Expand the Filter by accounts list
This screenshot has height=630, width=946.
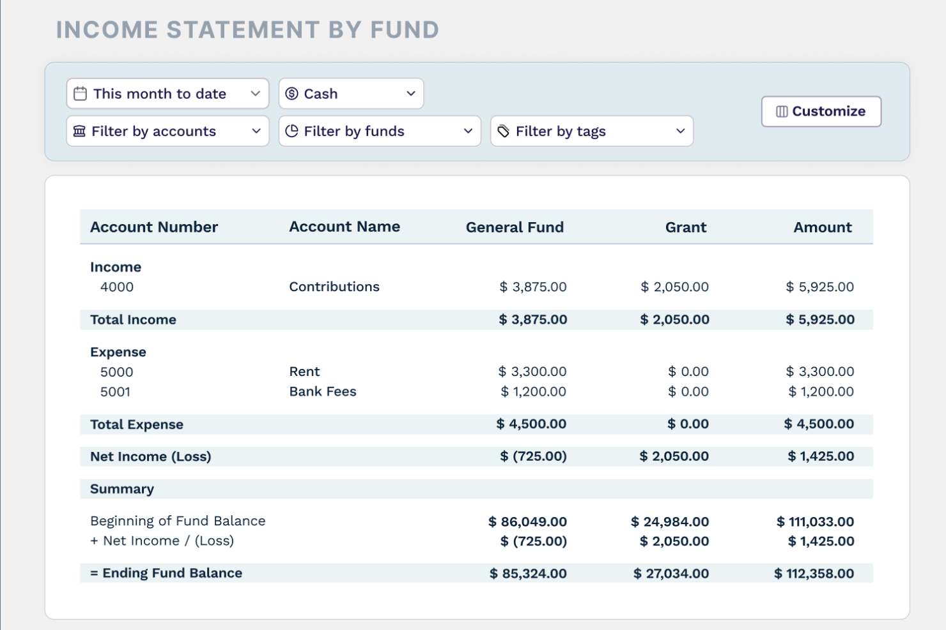(167, 131)
